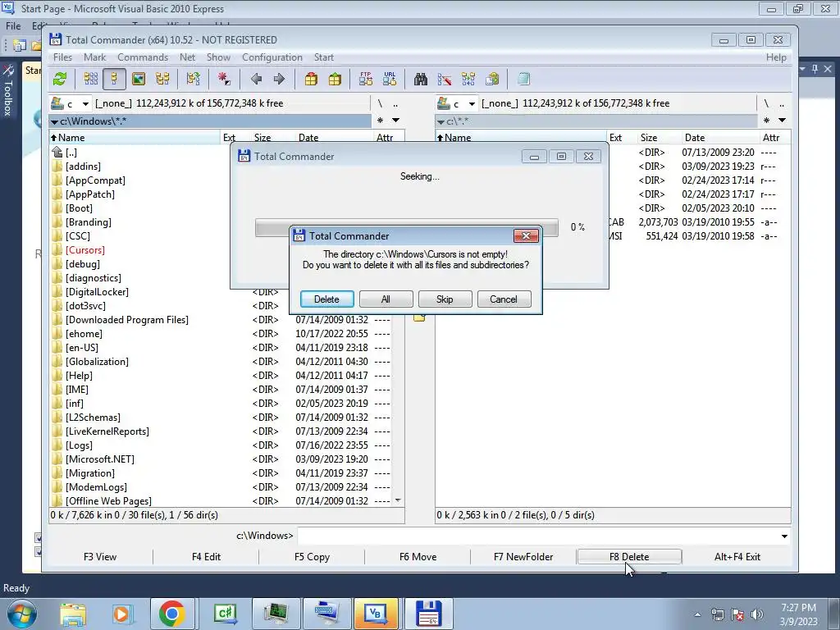
Task: Show hidden tray icons arrow
Action: [x=697, y=614]
